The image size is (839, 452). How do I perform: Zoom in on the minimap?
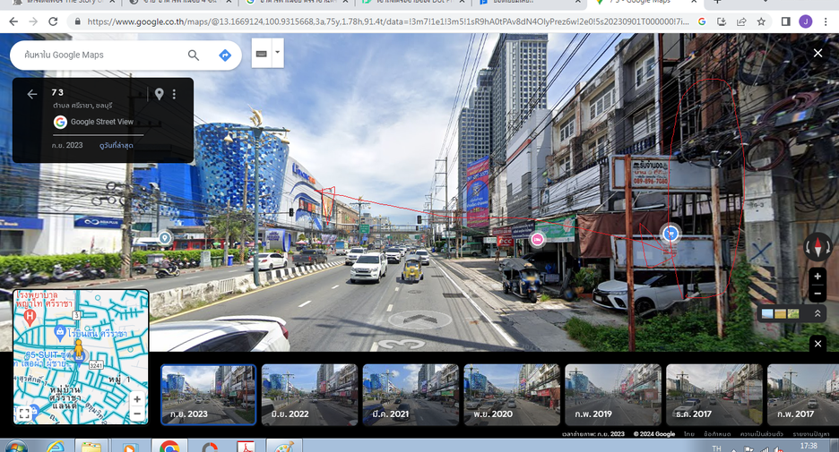137,399
